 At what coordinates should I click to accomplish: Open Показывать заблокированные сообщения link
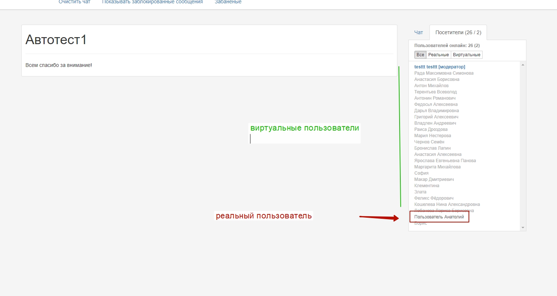[152, 2]
